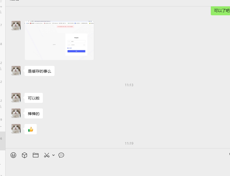Screen dimensions: 230x176
Task: Select the message bubble 是缓存的事么
Action: click(39, 71)
